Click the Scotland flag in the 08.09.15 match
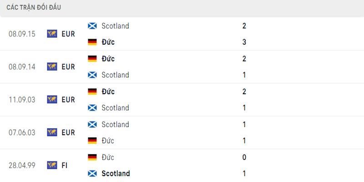This screenshot has width=364, height=182. point(92,26)
